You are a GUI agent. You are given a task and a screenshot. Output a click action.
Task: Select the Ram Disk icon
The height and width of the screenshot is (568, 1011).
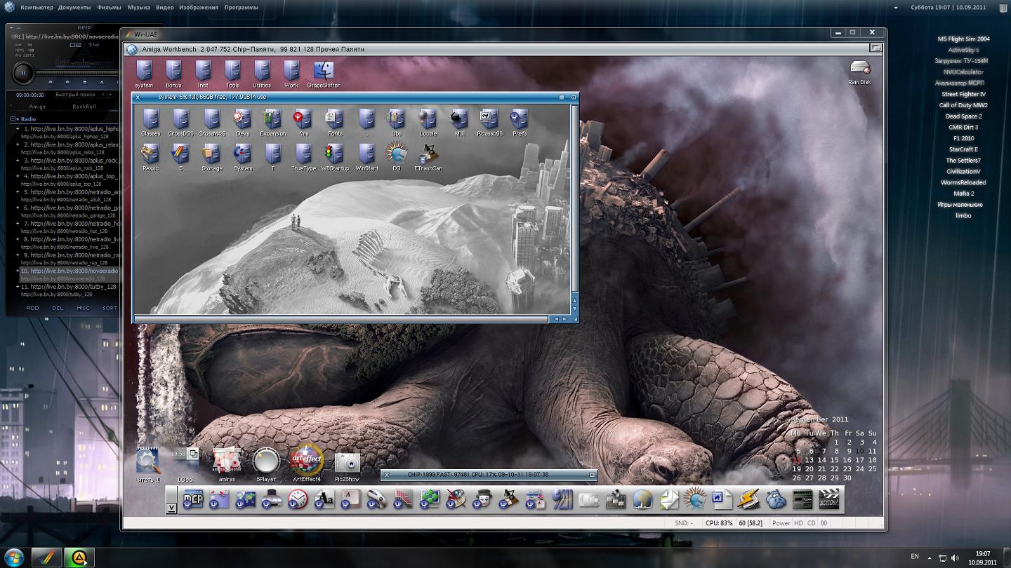tap(859, 72)
